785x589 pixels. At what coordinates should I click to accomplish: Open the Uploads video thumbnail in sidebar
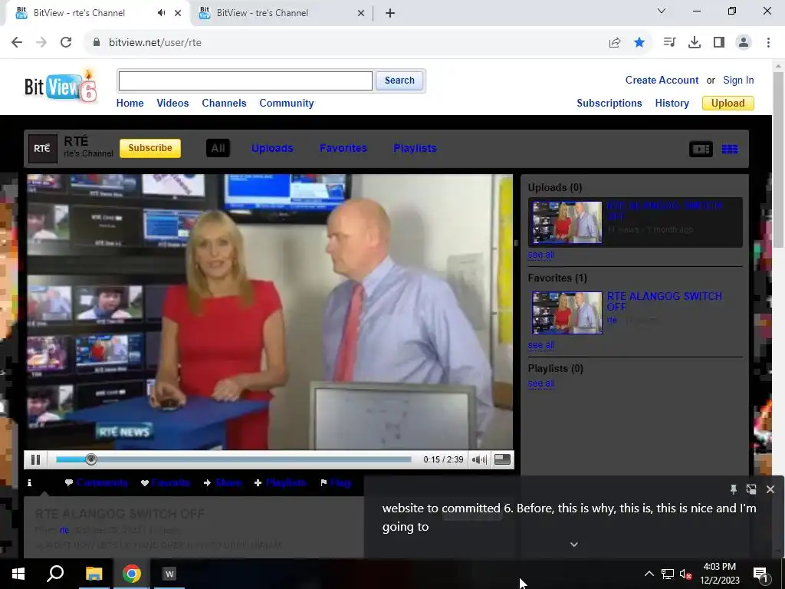point(567,223)
